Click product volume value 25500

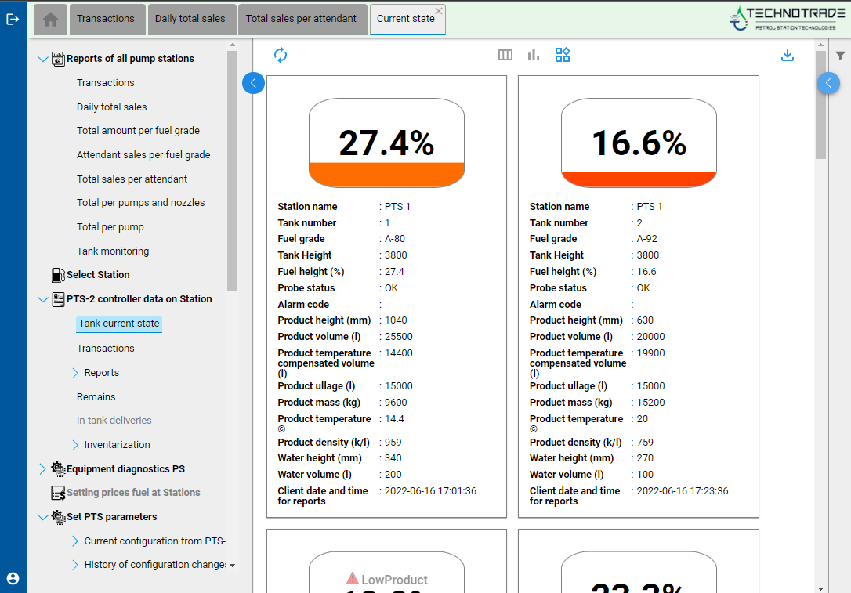coord(398,337)
